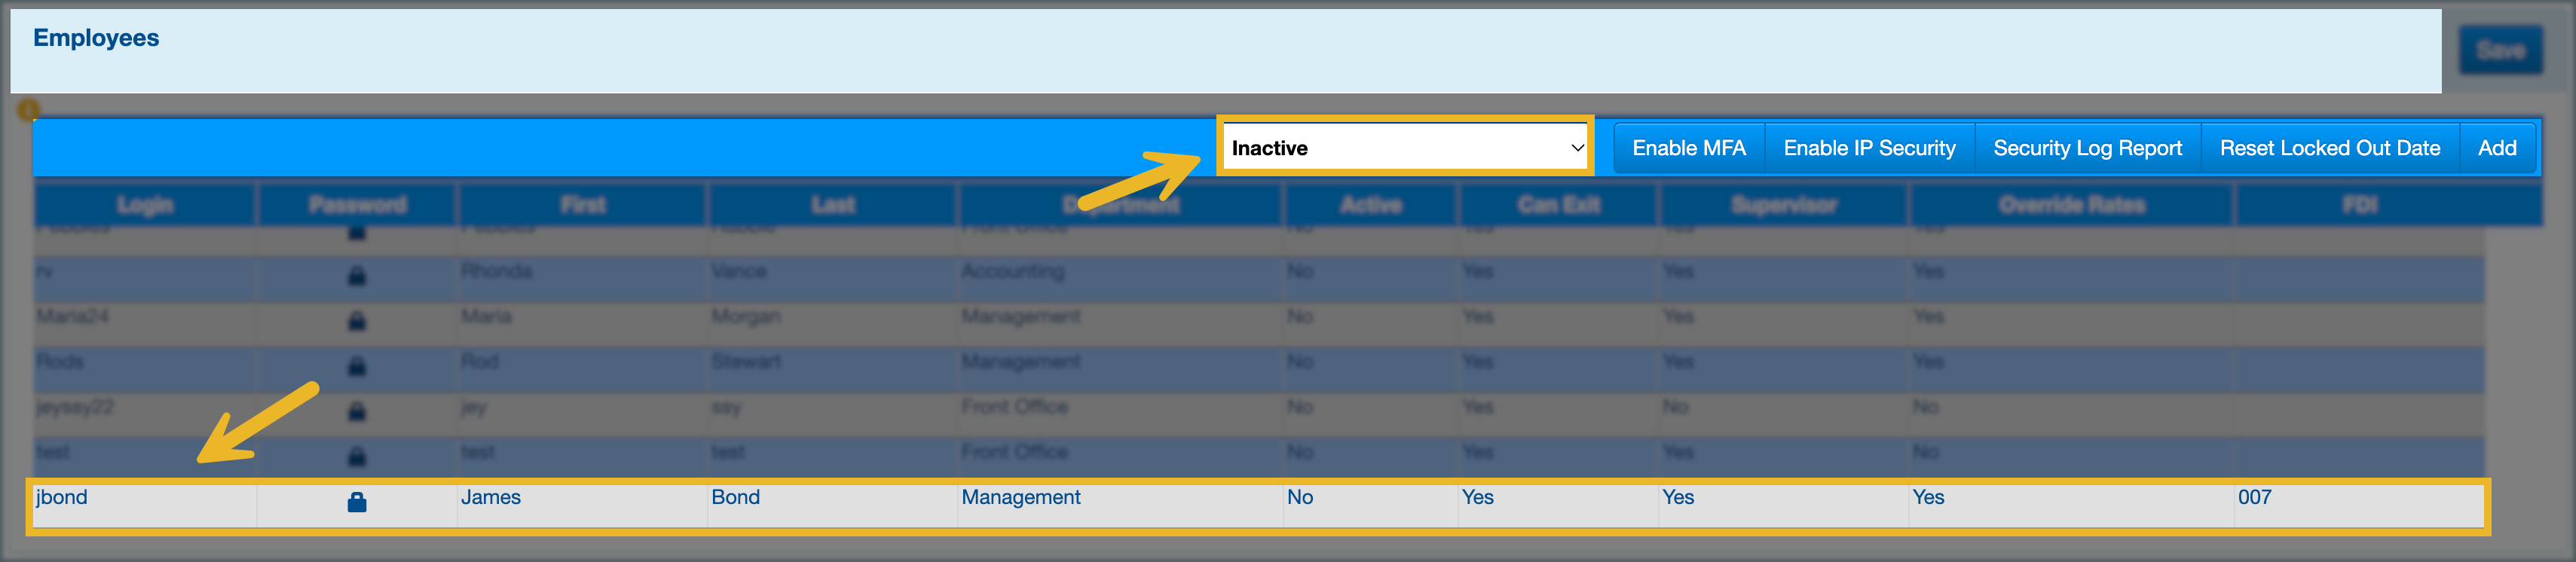This screenshot has height=562, width=2576.
Task: Click the Save button
Action: [2499, 50]
